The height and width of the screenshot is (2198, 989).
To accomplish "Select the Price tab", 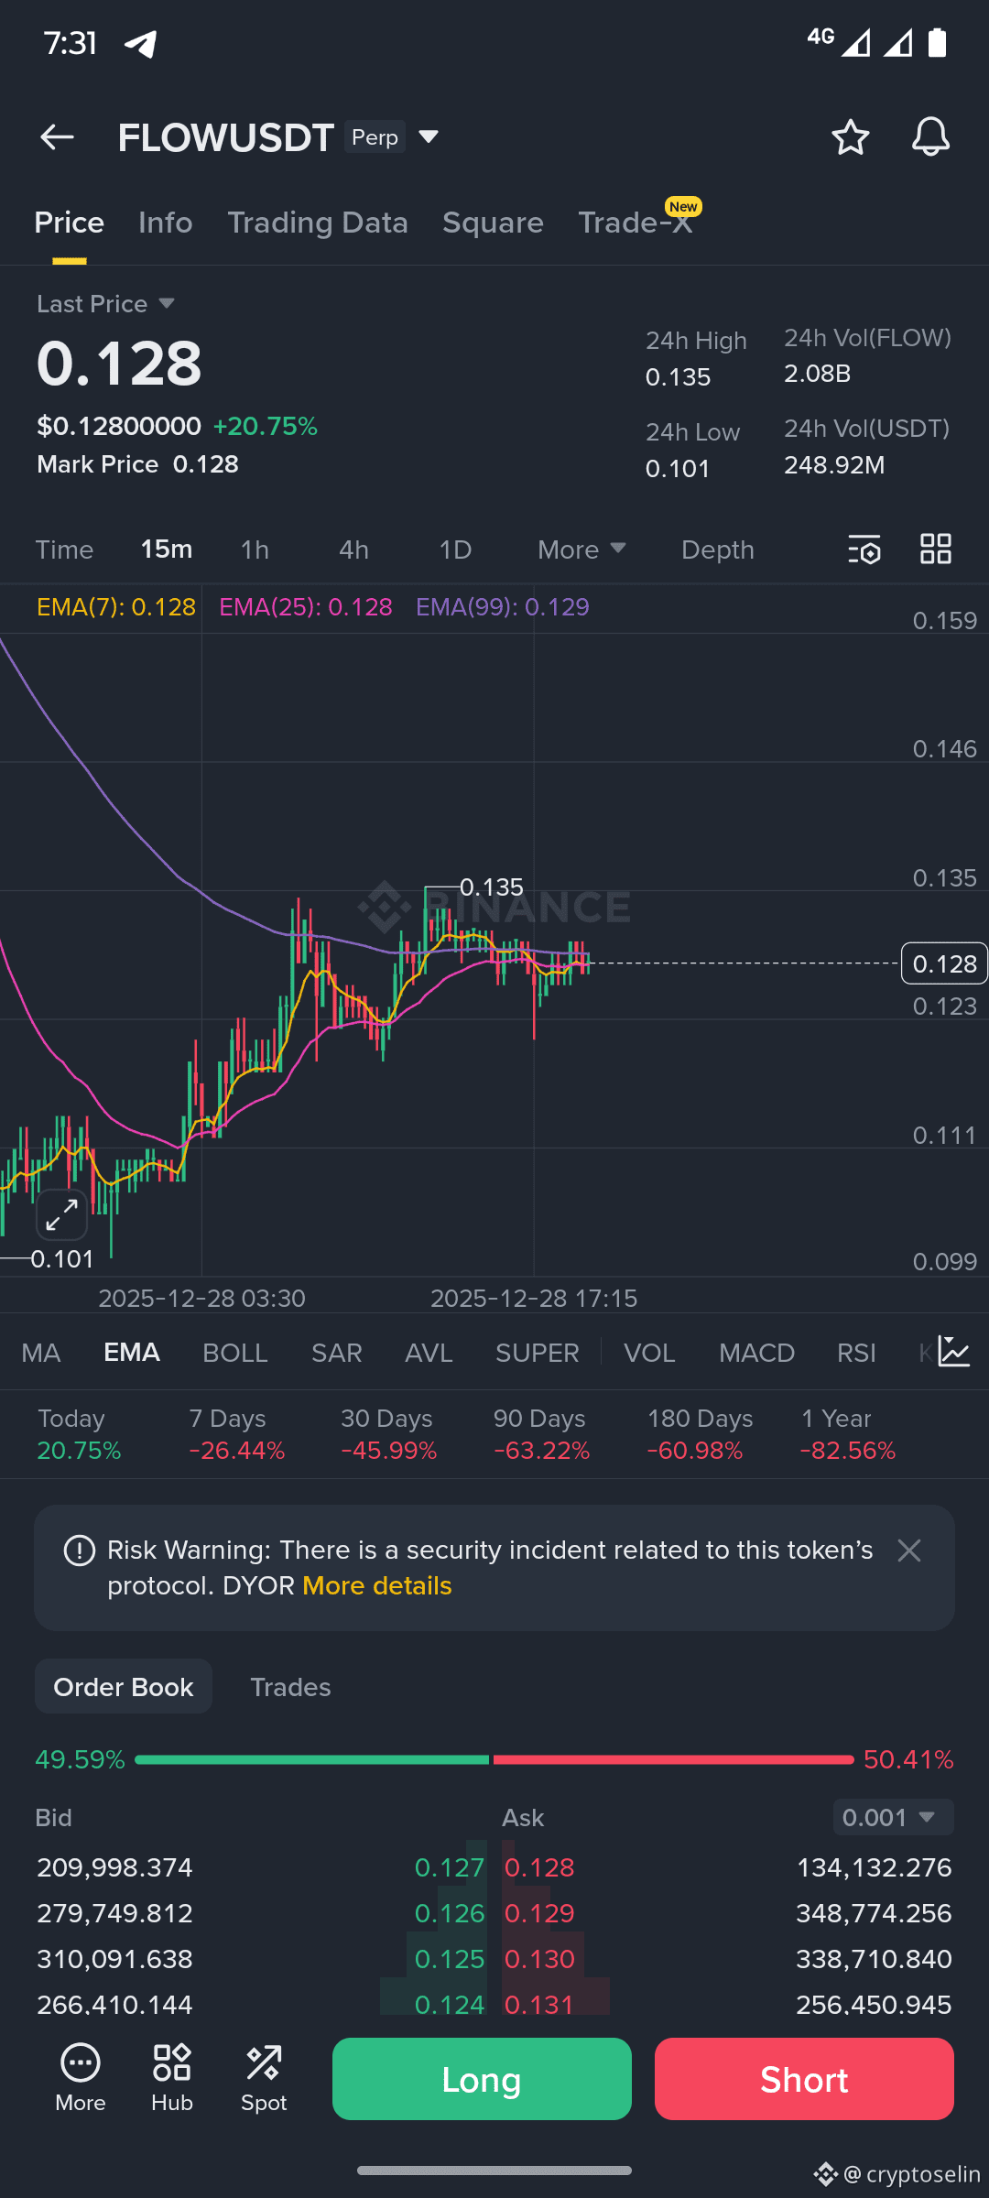I will [x=69, y=223].
